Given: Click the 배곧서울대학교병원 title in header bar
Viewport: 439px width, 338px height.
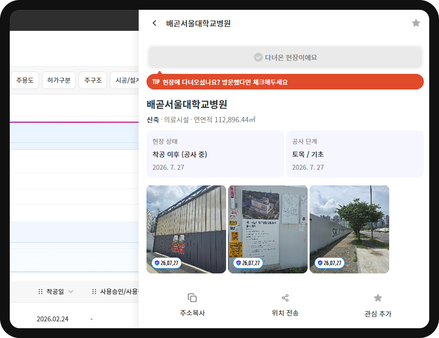Looking at the screenshot, I should [198, 23].
